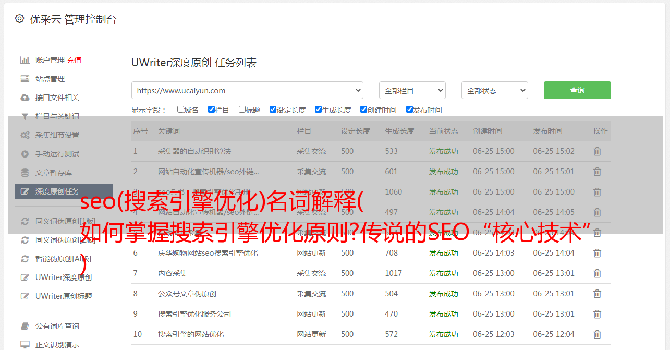The width and height of the screenshot is (670, 350).
Task: Open the 全部状态 dropdown
Action: (x=495, y=90)
